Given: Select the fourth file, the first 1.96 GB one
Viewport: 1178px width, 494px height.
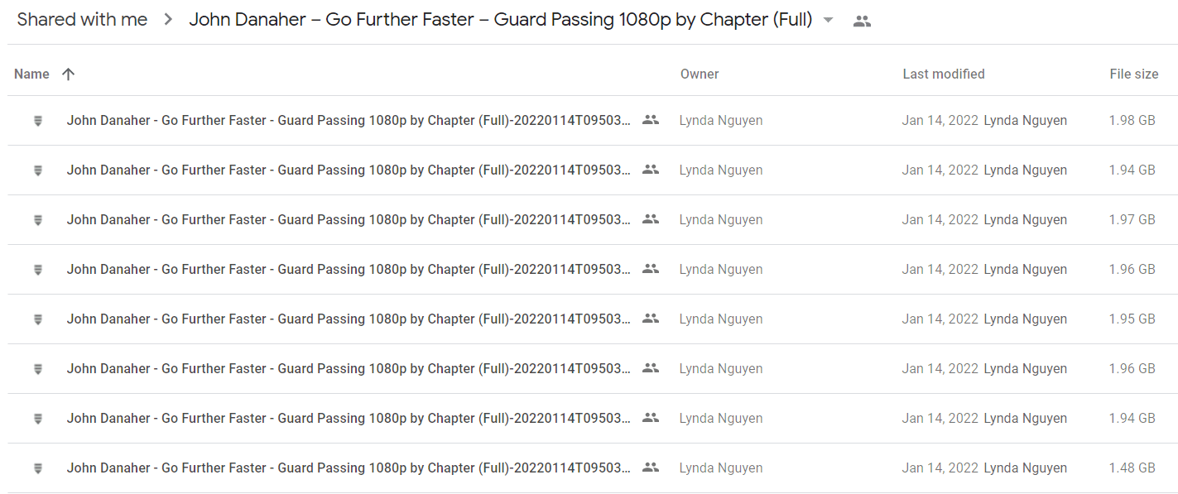Looking at the screenshot, I should [592, 270].
